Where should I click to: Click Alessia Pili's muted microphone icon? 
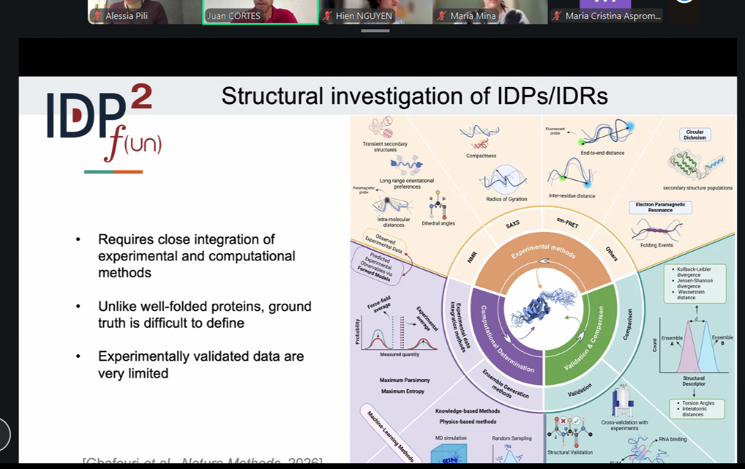tap(98, 16)
